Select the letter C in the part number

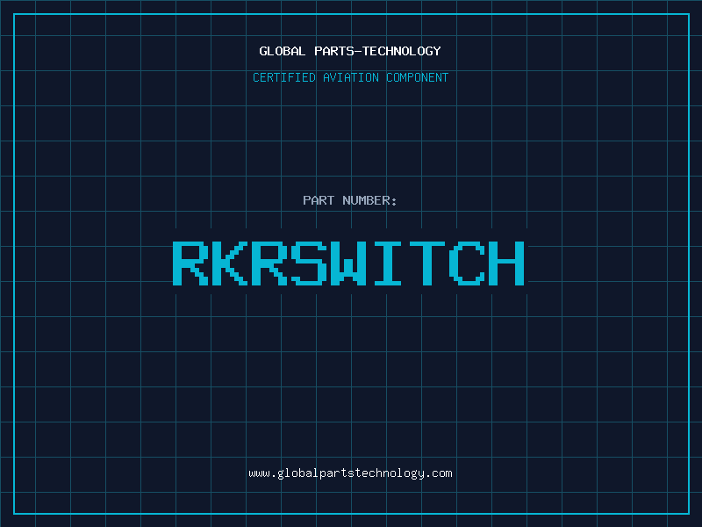click(x=467, y=263)
